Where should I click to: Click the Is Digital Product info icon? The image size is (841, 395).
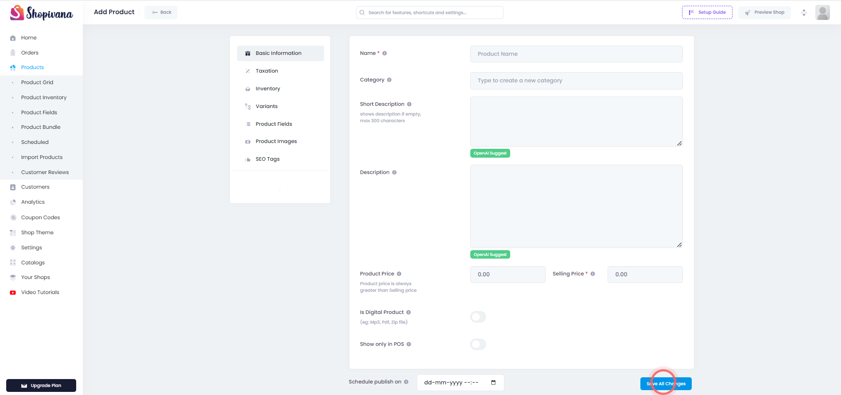[408, 313]
